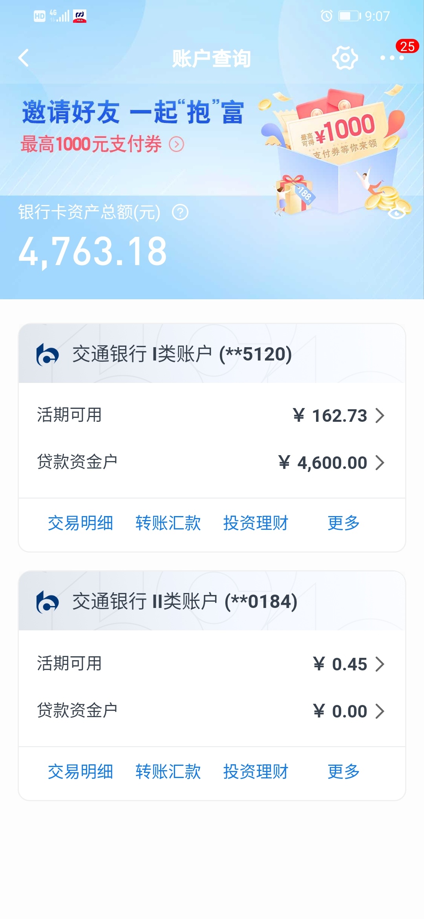The width and height of the screenshot is (424, 919).
Task: Open settings gear icon
Action: coord(345,58)
